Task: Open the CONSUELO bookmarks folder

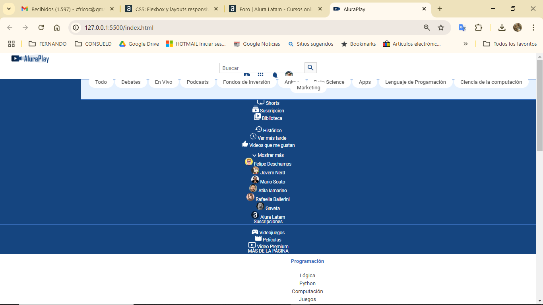Action: (93, 44)
